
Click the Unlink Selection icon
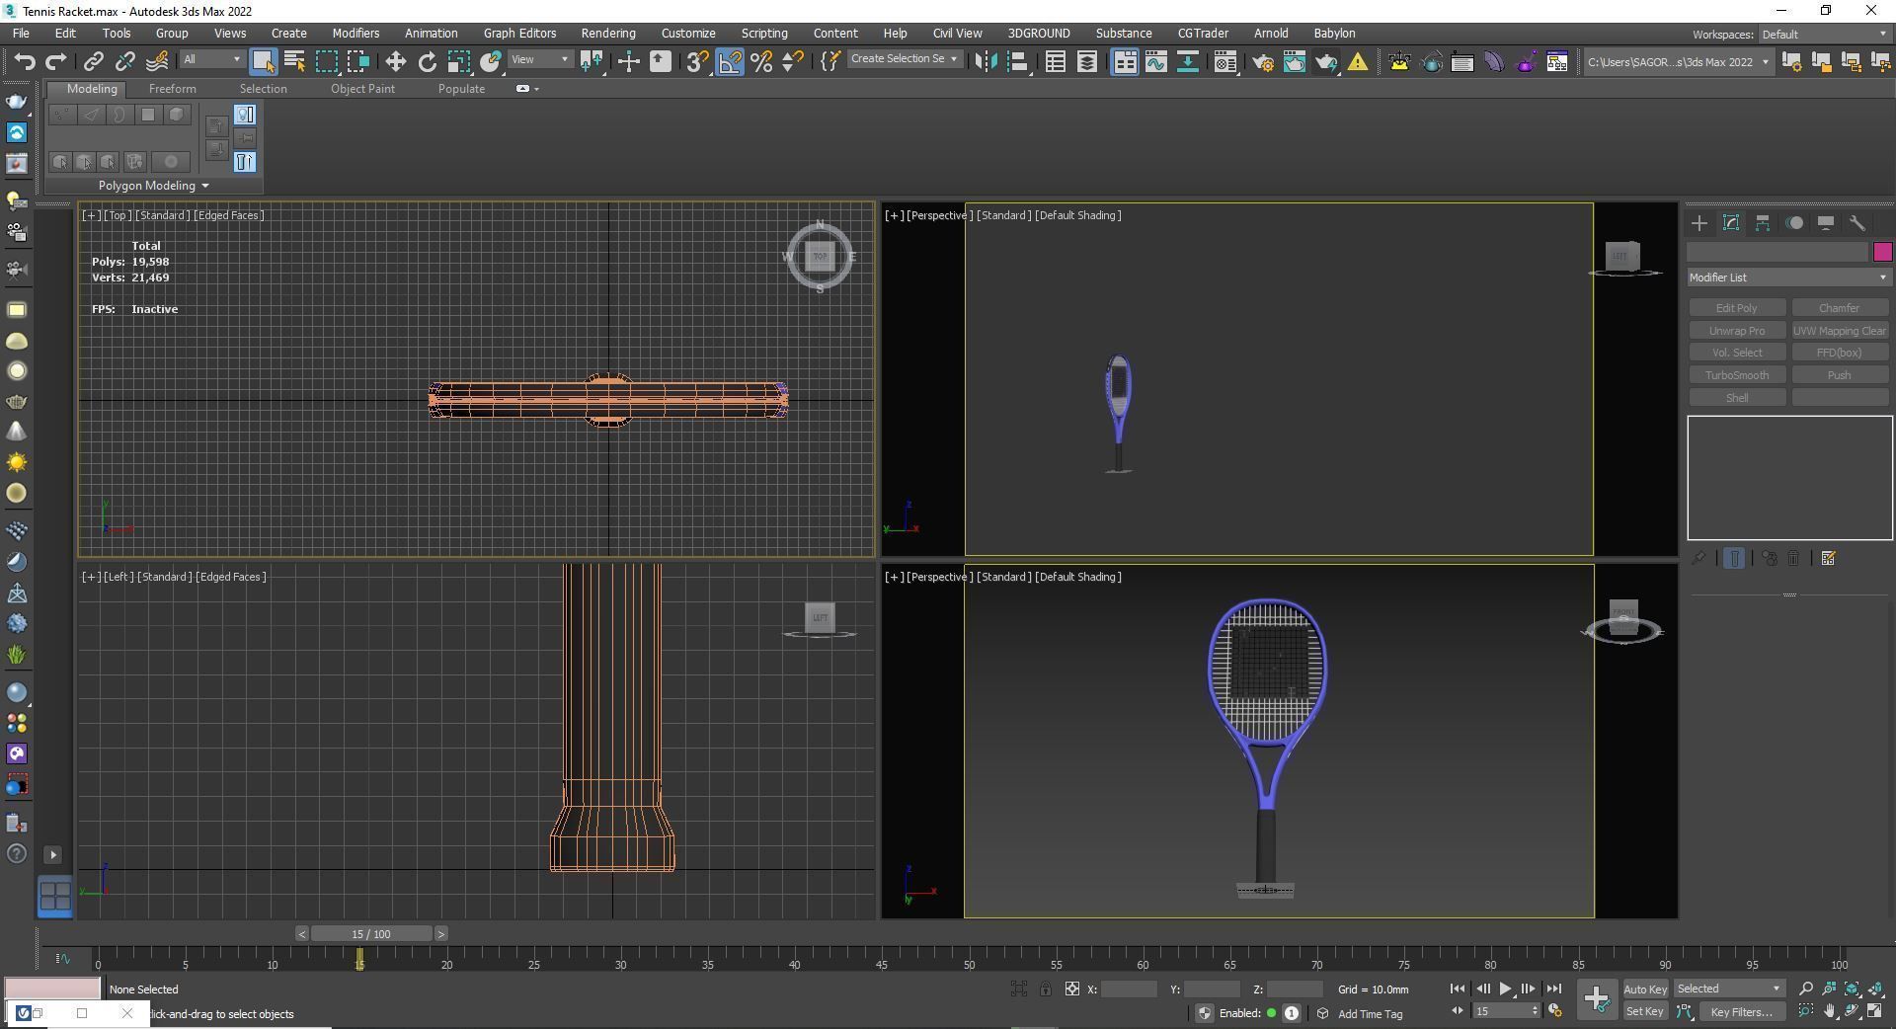[x=124, y=61]
